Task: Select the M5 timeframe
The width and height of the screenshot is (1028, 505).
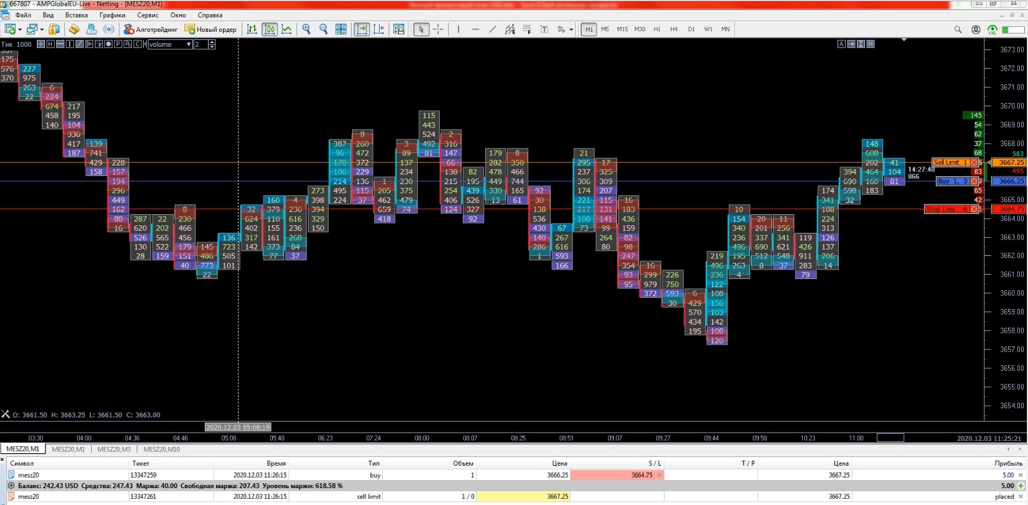Action: coord(605,29)
